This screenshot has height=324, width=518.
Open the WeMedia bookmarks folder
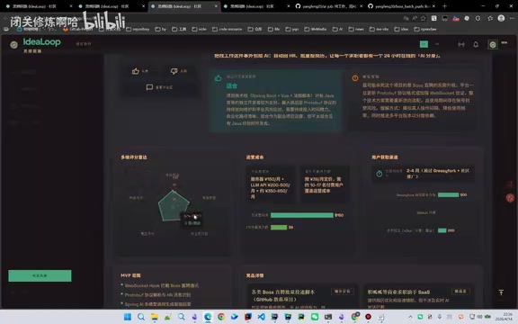(316, 29)
